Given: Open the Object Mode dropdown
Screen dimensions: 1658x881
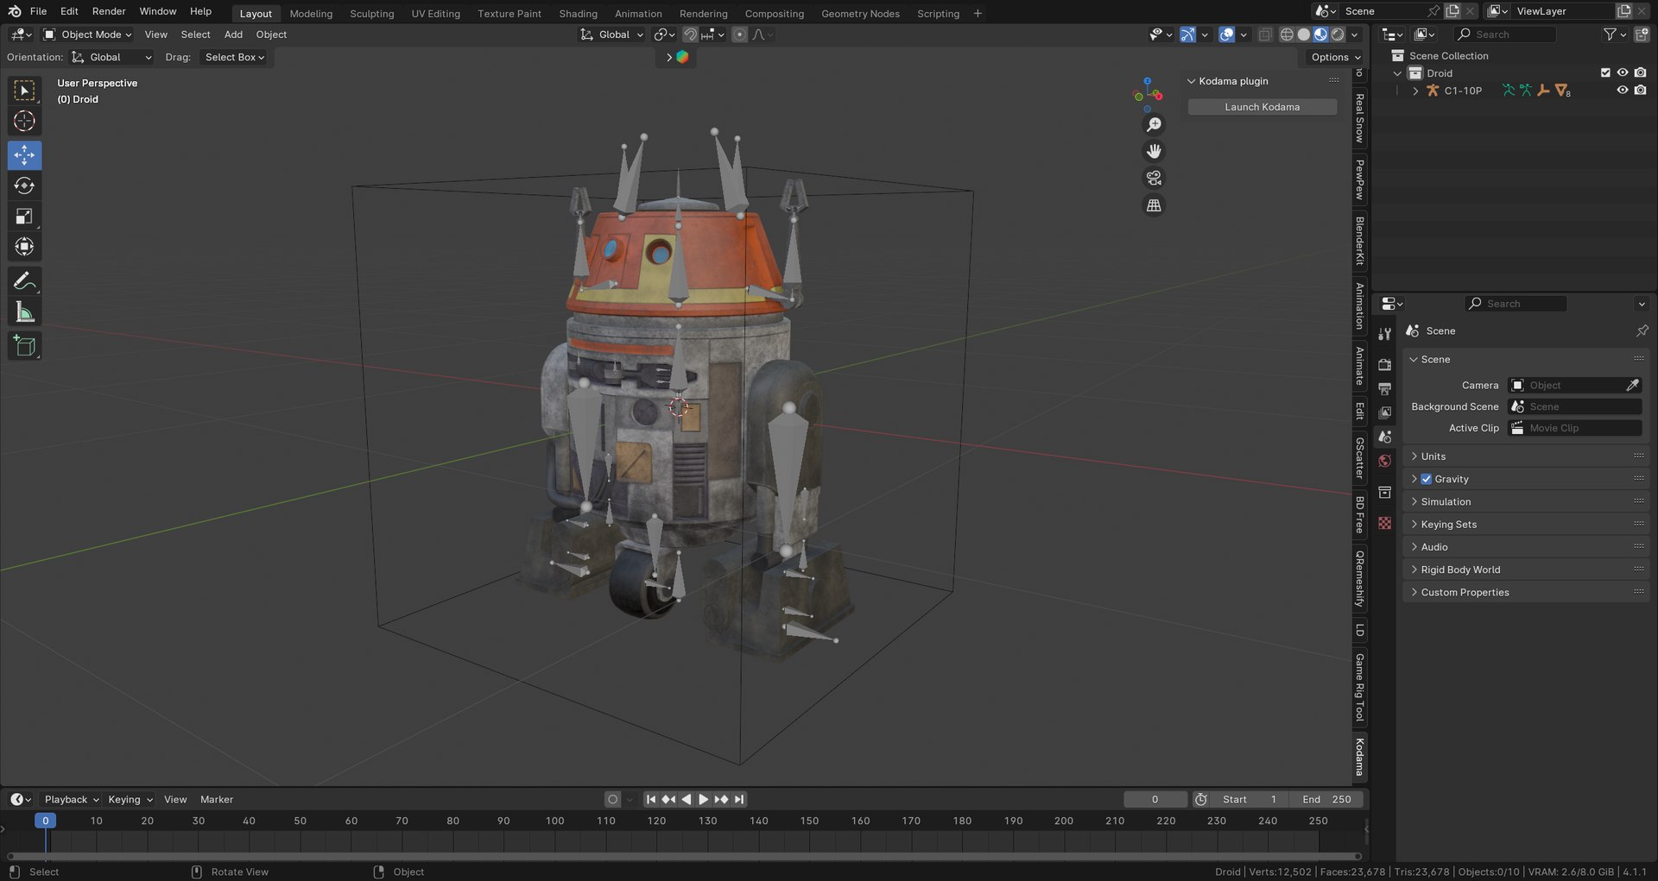Looking at the screenshot, I should coord(86,35).
